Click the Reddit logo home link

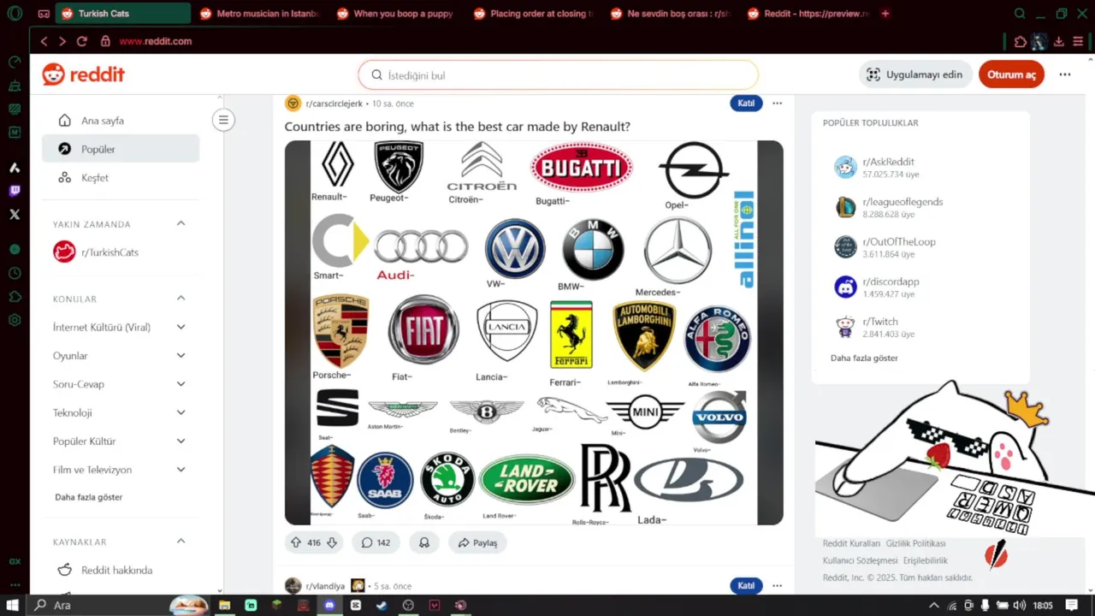pyautogui.click(x=83, y=74)
